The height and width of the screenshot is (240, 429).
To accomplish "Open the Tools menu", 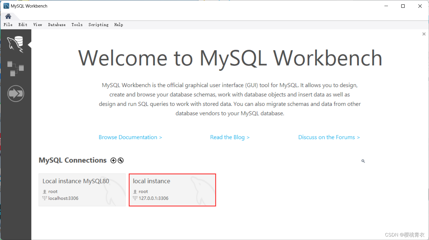I will pos(77,25).
